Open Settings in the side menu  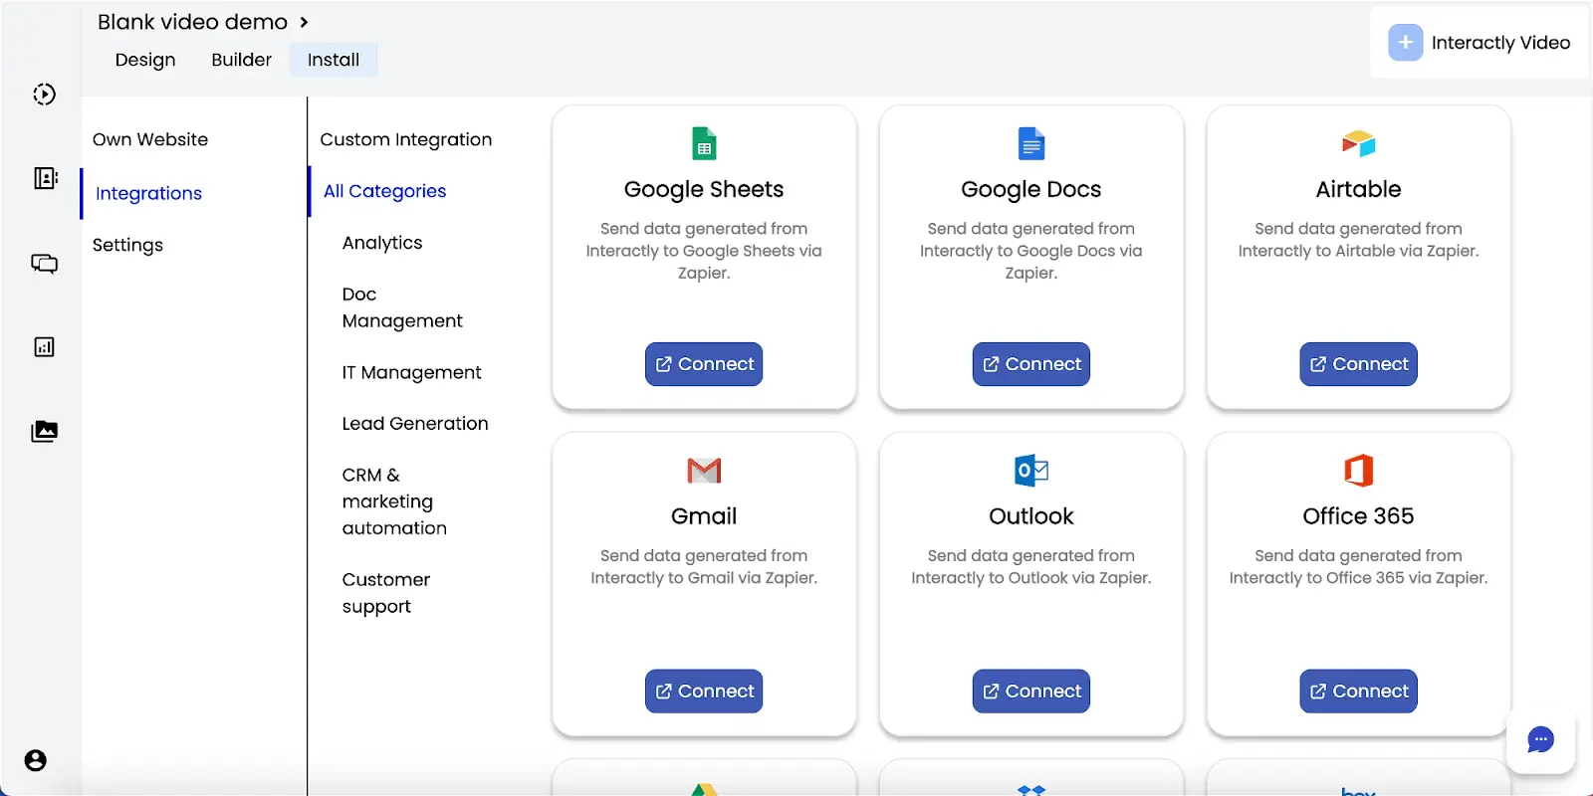pos(127,245)
